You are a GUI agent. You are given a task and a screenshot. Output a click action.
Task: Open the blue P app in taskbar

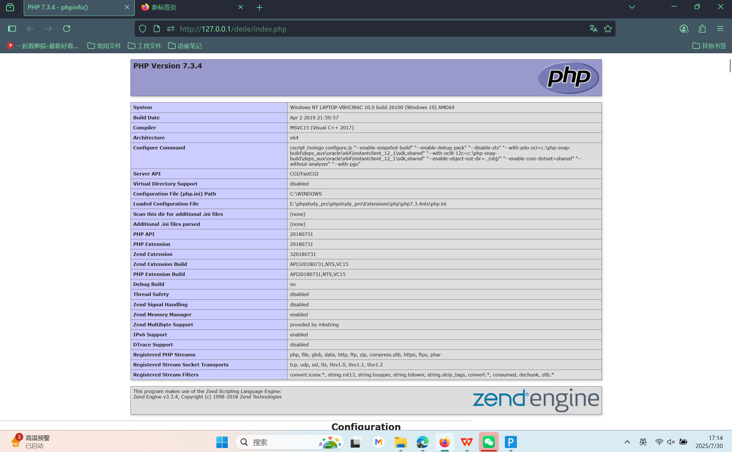511,442
